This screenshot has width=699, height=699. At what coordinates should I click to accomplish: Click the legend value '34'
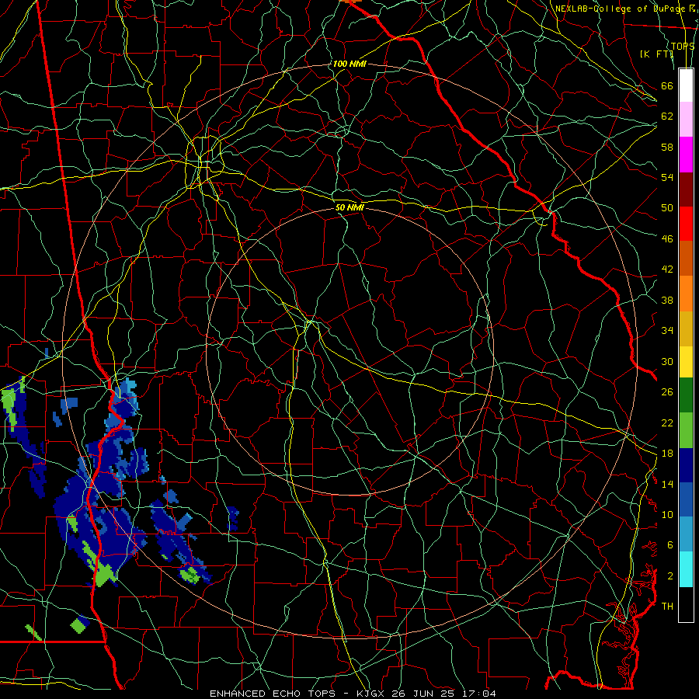click(x=667, y=331)
